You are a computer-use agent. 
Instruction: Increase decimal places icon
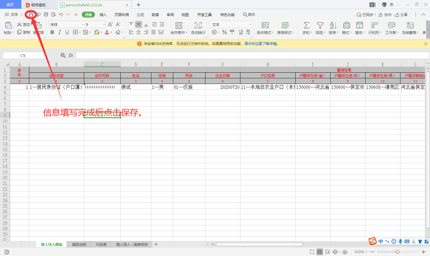(x=241, y=32)
